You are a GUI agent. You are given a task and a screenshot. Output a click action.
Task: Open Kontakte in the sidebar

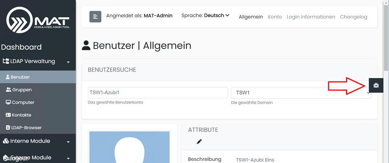(x=38, y=115)
